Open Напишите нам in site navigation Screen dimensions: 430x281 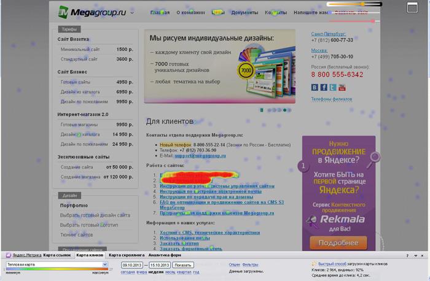click(x=311, y=13)
